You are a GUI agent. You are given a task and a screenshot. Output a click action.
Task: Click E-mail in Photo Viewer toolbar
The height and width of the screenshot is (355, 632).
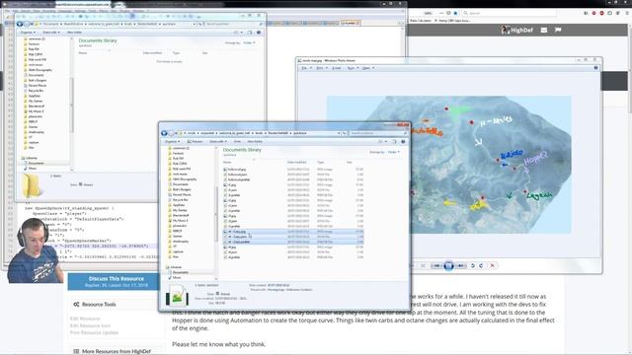pyautogui.click(x=337, y=68)
